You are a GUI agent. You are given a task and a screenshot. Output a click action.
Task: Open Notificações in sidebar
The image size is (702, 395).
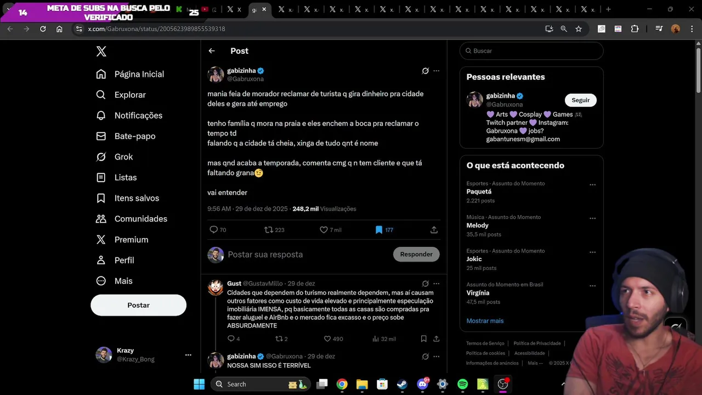129,116
